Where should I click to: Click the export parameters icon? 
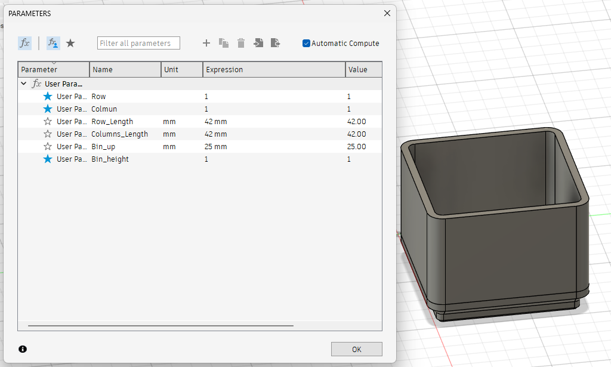[275, 43]
